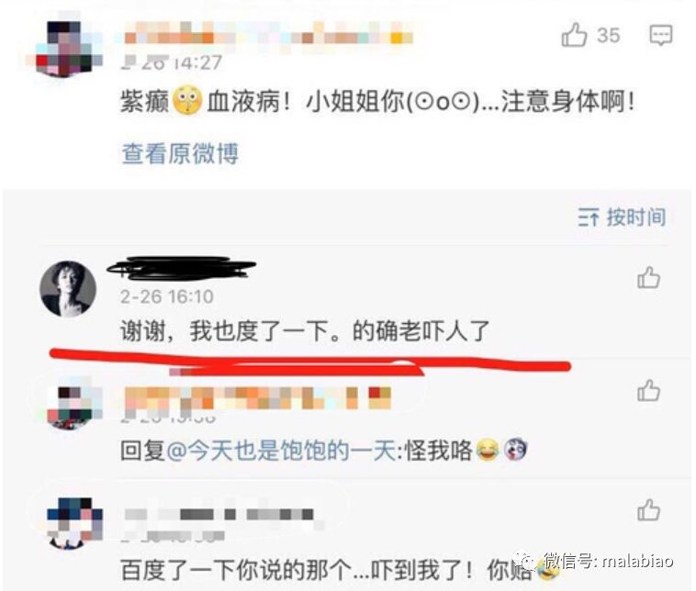
Task: Open the blurred username of top commenter
Action: click(268, 33)
